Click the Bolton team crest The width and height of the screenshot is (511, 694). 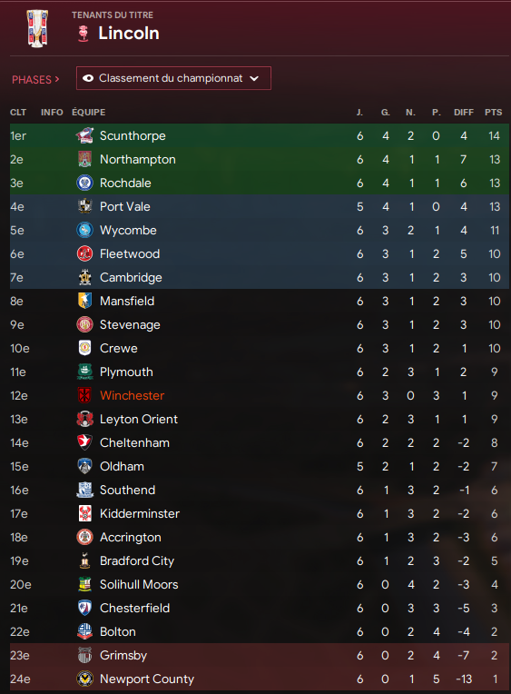pyautogui.click(x=84, y=631)
